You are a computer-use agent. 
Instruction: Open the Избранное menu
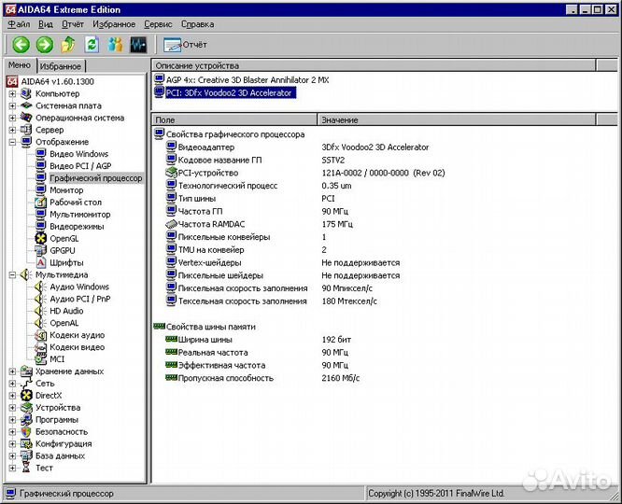(x=114, y=24)
